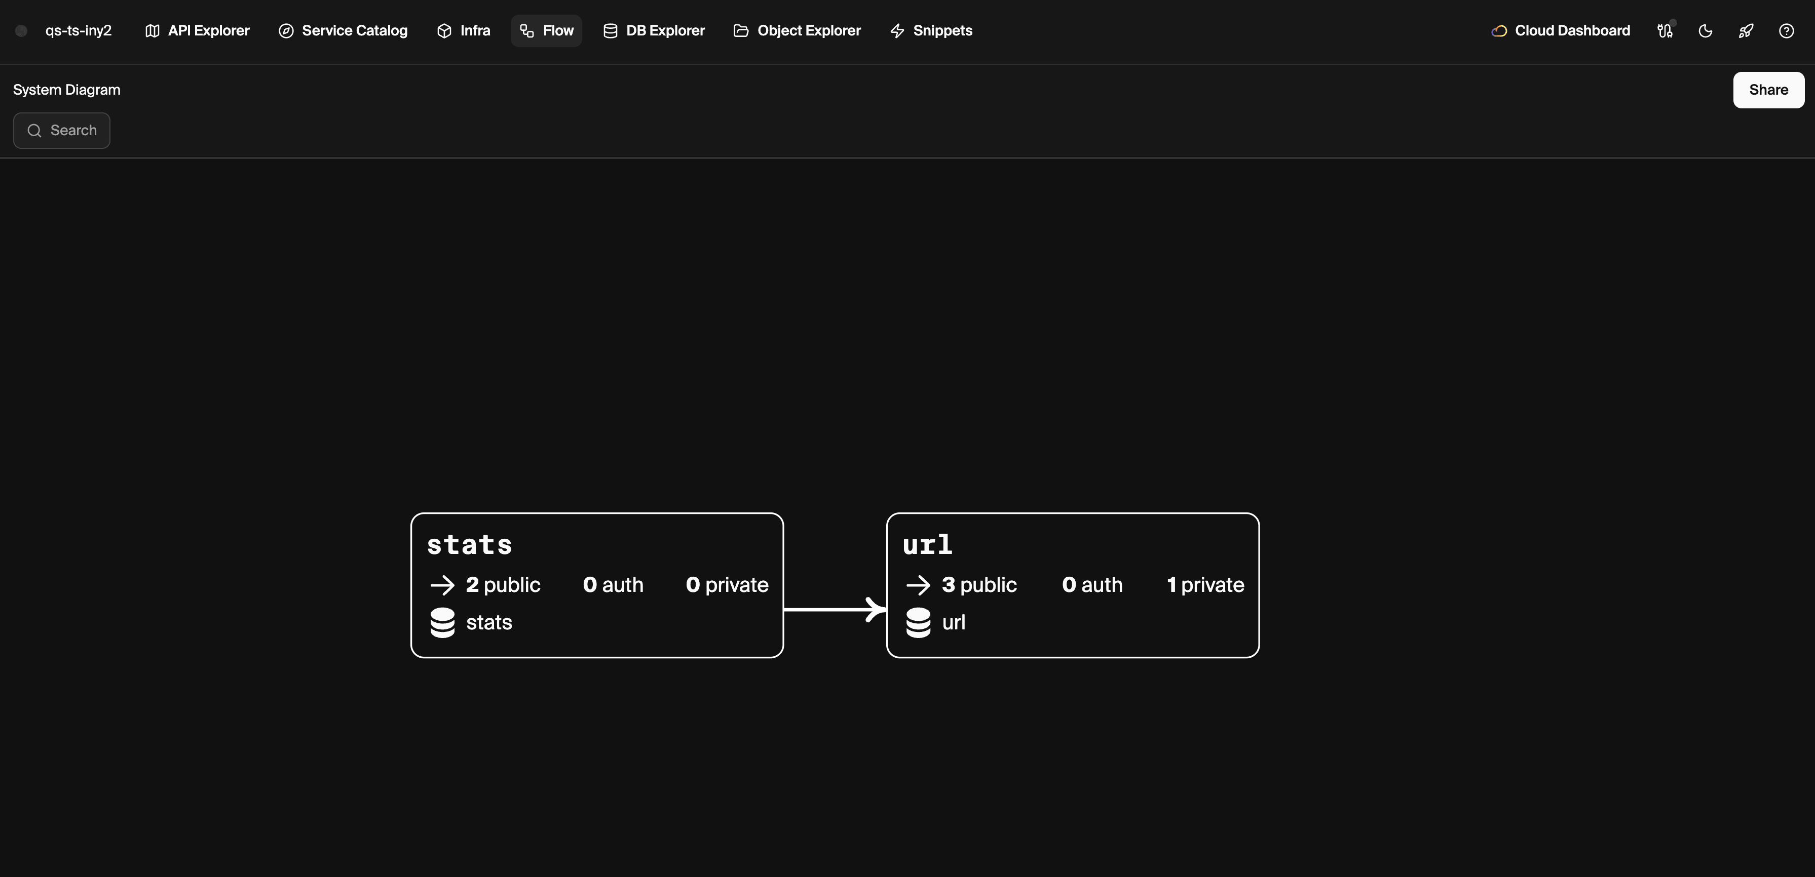Click the qs-ts-iny2 app name
The width and height of the screenshot is (1815, 877).
78,31
